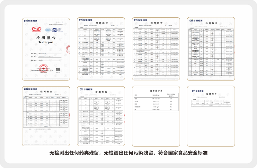This screenshot has width=257, height=168.
Task: Click the 样品名称 sample name line on cover
Action: click(46, 53)
